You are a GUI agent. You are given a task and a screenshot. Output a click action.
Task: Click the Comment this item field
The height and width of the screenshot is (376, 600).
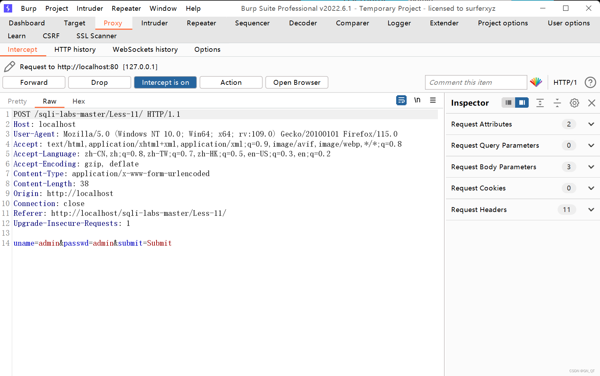(x=476, y=82)
